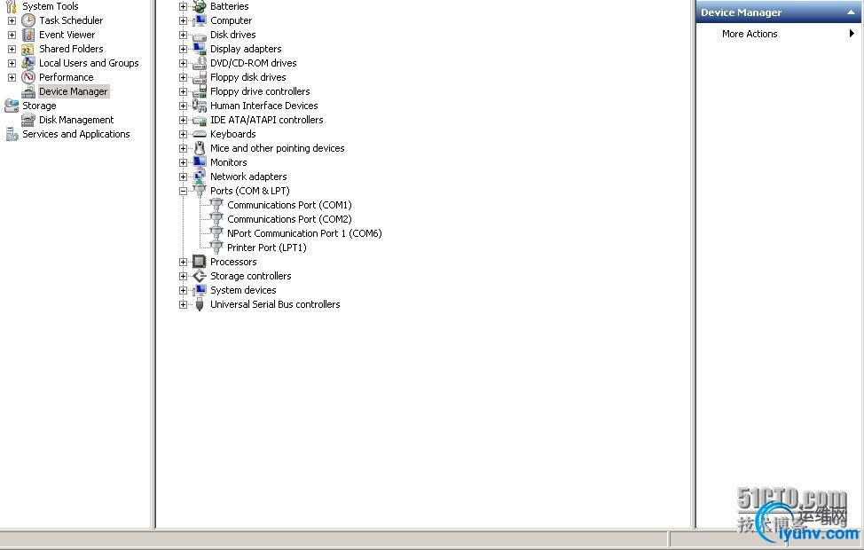
Task: Select Ports (COM & LPT) label
Action: (249, 192)
